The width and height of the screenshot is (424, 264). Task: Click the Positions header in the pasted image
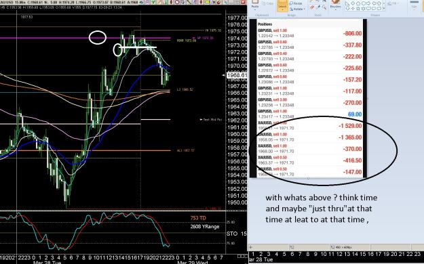[x=265, y=24]
